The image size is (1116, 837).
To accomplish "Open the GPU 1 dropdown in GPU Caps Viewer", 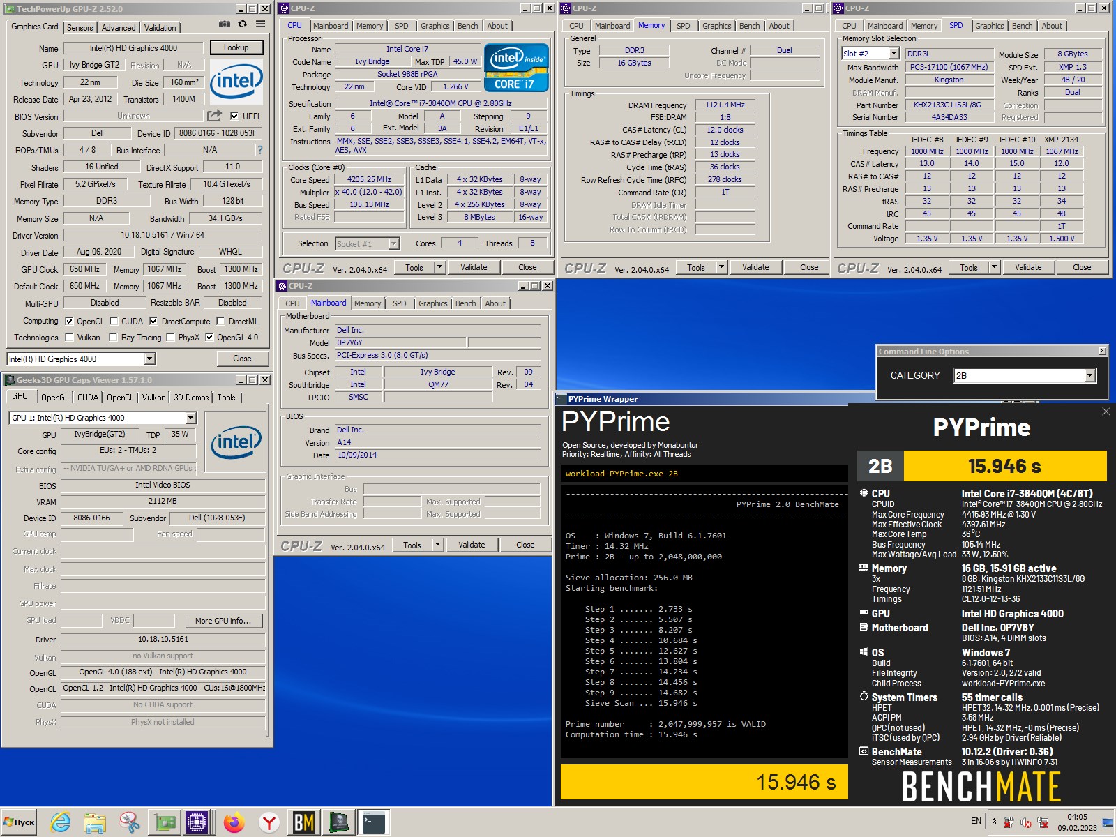I will [190, 418].
